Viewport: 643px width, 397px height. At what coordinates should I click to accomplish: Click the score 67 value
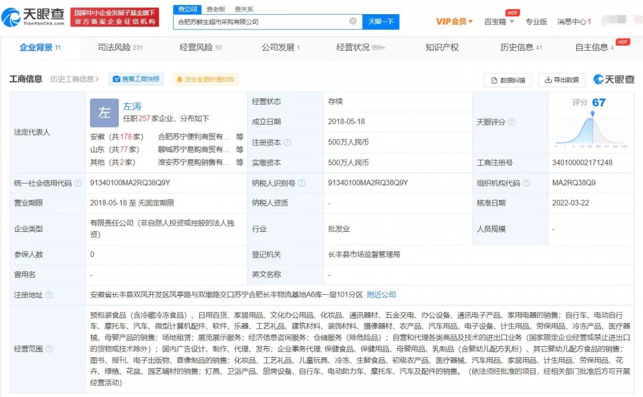tap(599, 102)
